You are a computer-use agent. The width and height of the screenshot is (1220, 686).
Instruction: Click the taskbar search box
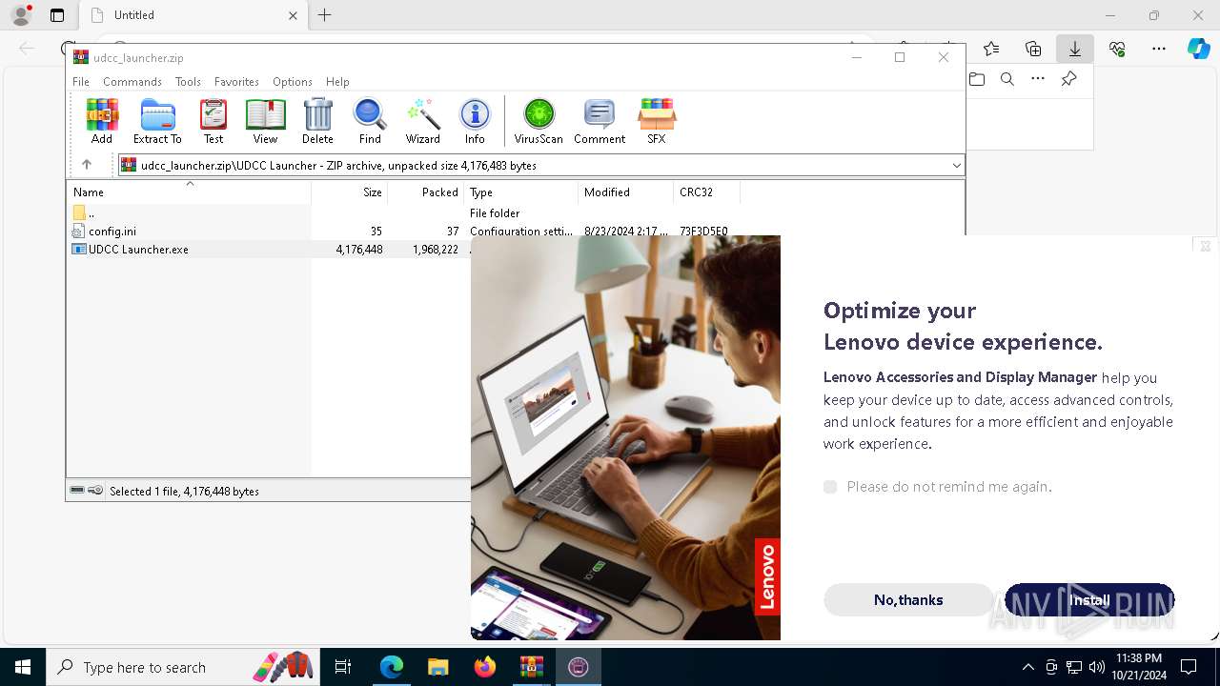[185, 667]
